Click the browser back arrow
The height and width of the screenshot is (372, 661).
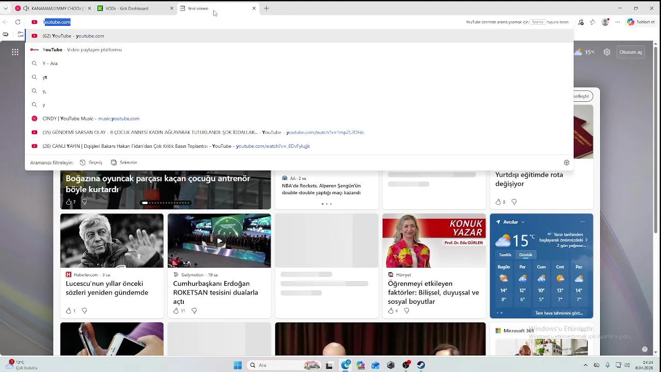6,22
